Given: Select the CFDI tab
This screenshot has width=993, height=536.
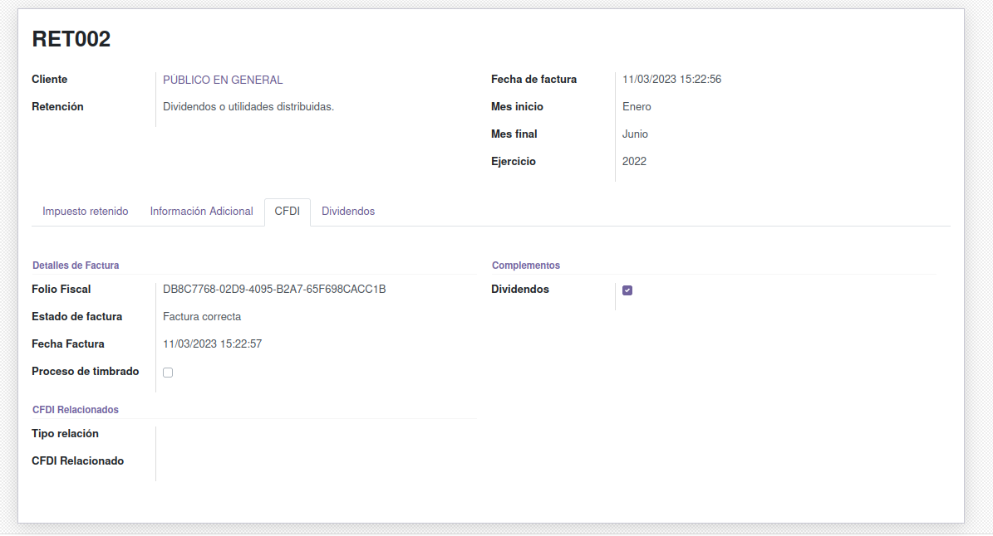Looking at the screenshot, I should pos(287,212).
